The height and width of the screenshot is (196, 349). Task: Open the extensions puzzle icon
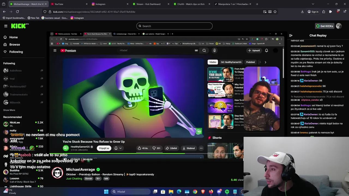324,12
